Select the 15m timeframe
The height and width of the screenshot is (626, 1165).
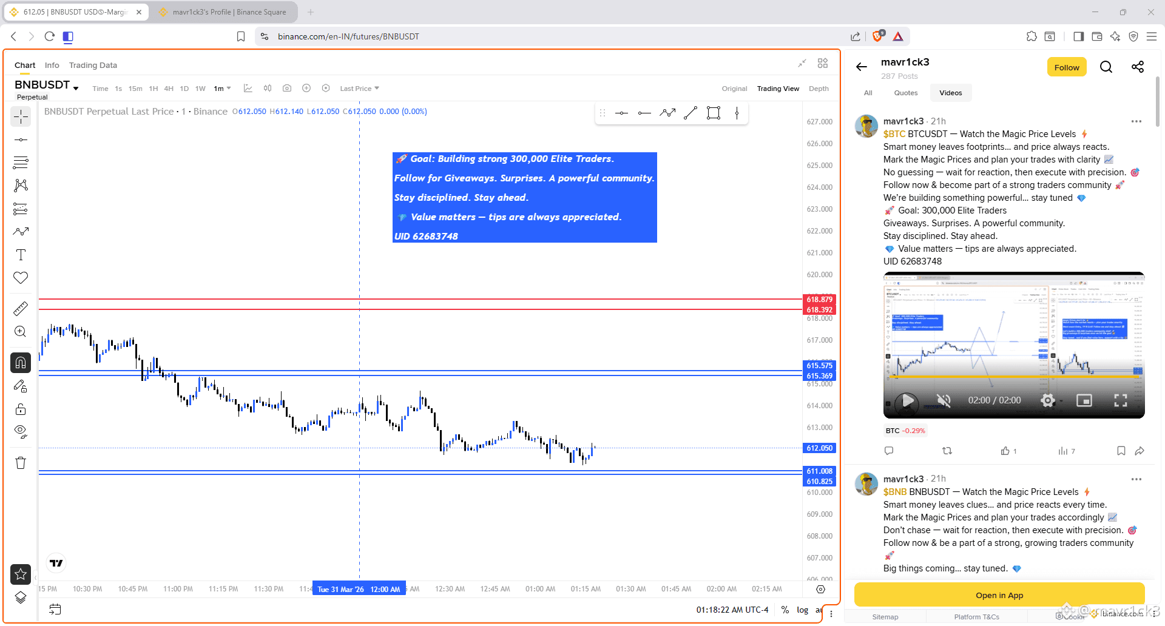pyautogui.click(x=135, y=89)
